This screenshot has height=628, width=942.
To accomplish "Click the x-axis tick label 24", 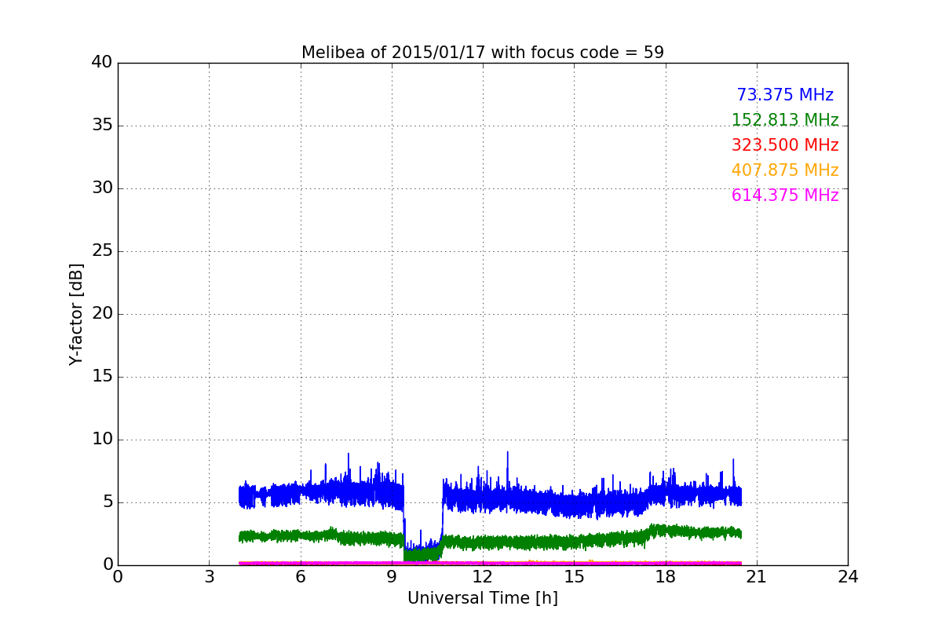I will 848,576.
